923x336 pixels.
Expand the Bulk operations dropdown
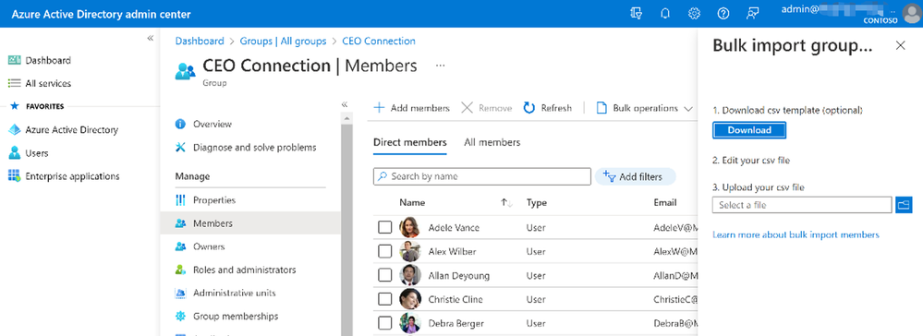tap(645, 108)
